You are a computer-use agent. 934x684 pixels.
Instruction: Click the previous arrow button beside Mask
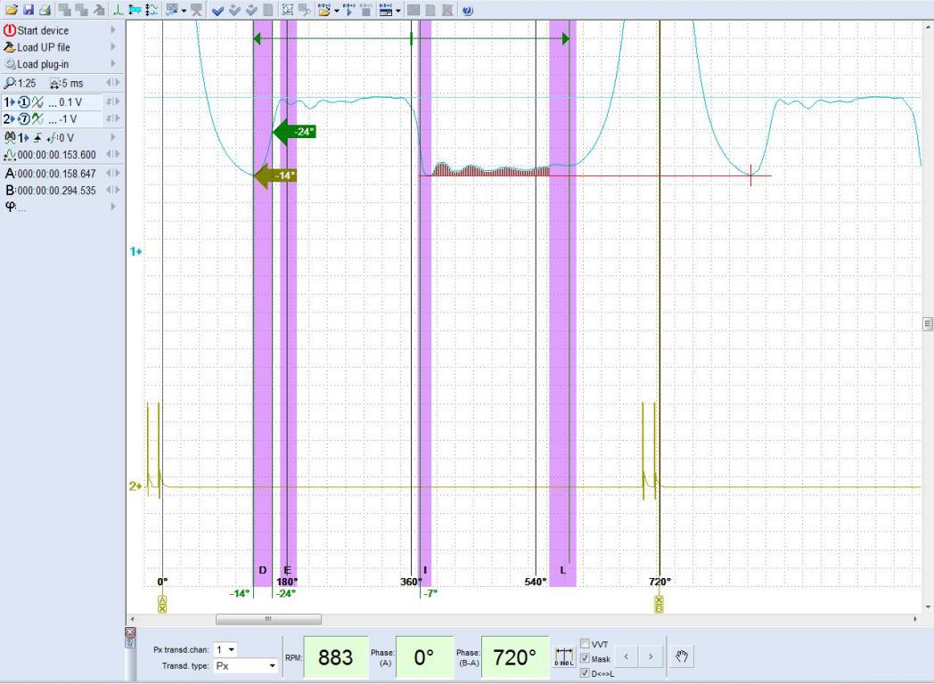pos(626,656)
